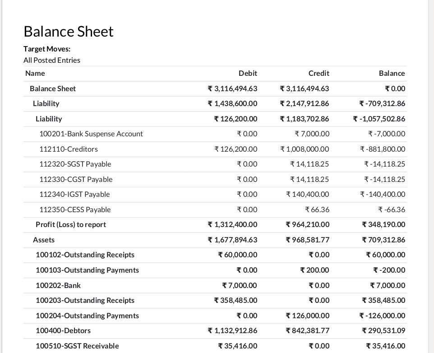The image size is (434, 353).
Task: Open the 112340-IGST Payable account
Action: (x=74, y=194)
